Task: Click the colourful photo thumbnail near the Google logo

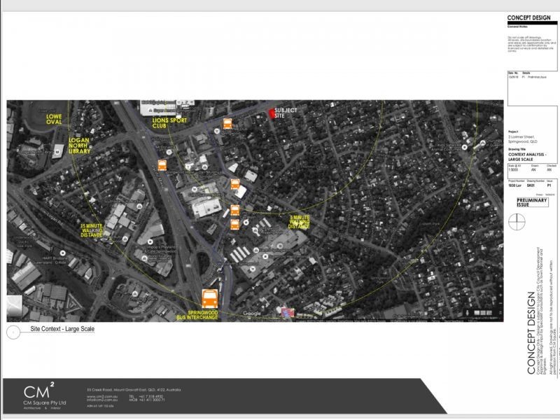Action: click(288, 312)
